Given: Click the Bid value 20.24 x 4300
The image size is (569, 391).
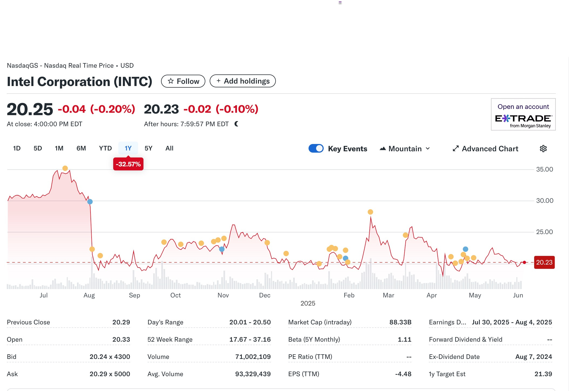Looking at the screenshot, I should coord(110,357).
